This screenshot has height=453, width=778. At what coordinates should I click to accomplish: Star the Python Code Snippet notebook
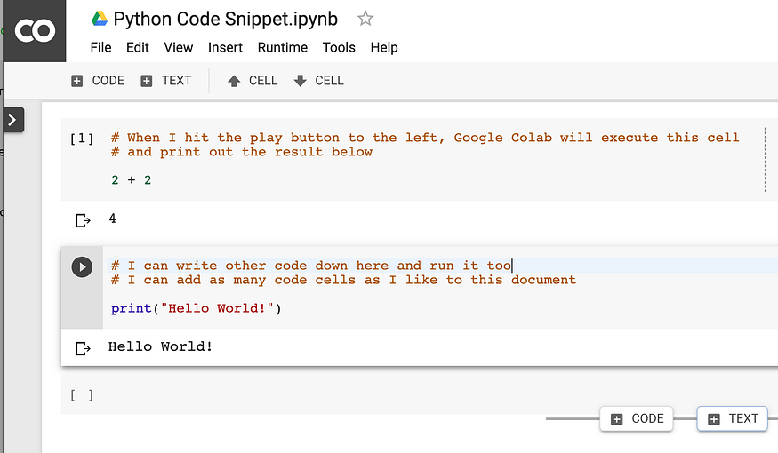point(365,19)
